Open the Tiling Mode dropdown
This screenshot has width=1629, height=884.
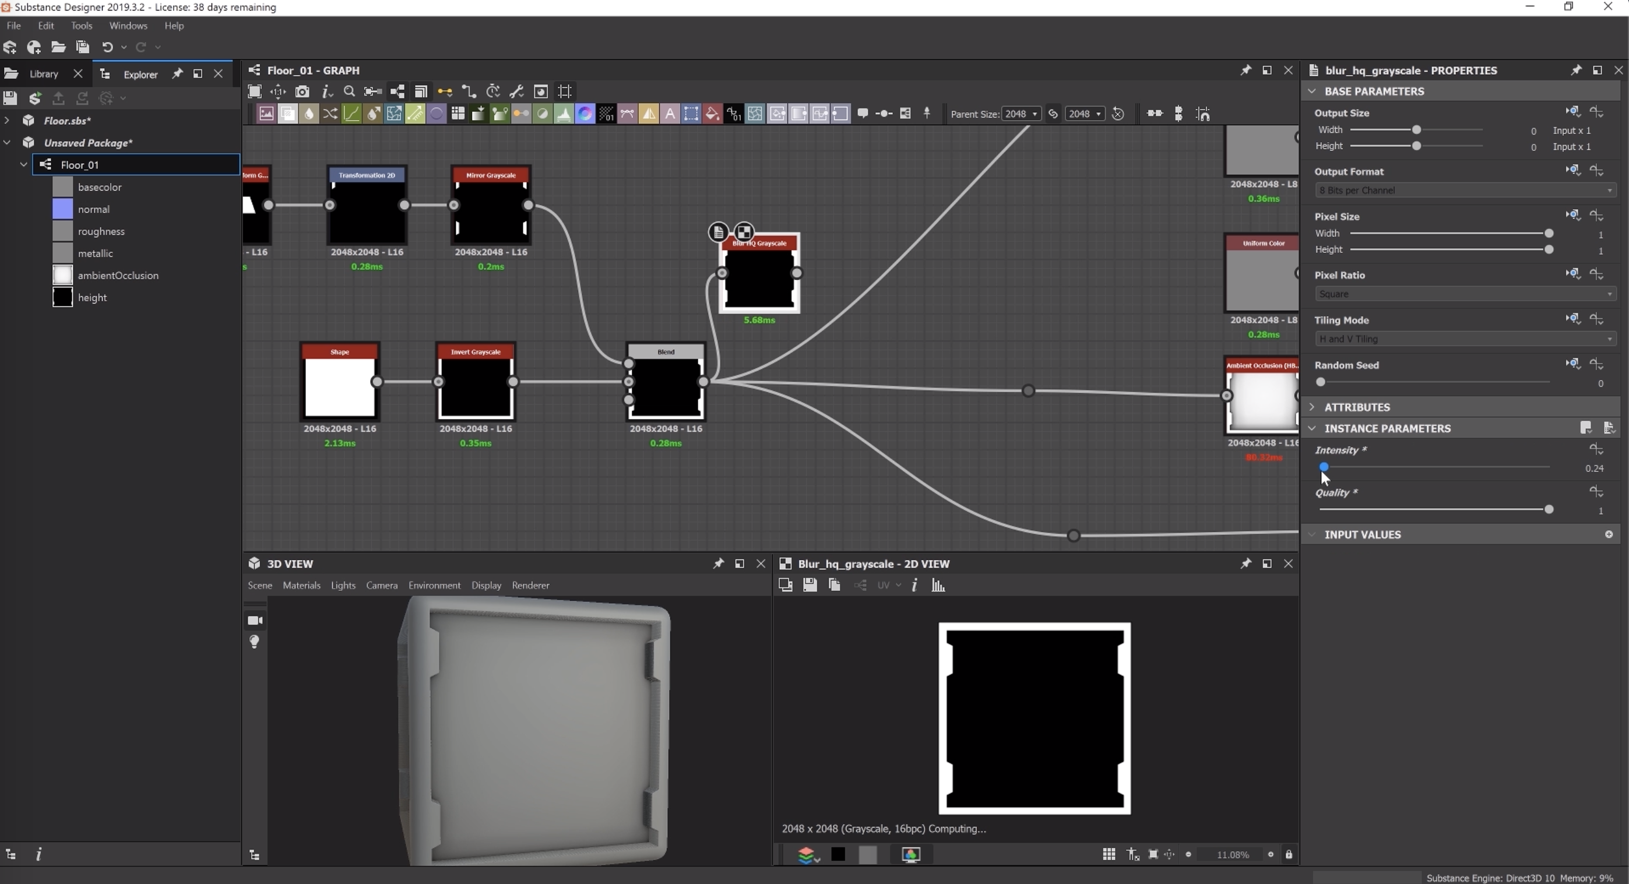coord(1465,339)
